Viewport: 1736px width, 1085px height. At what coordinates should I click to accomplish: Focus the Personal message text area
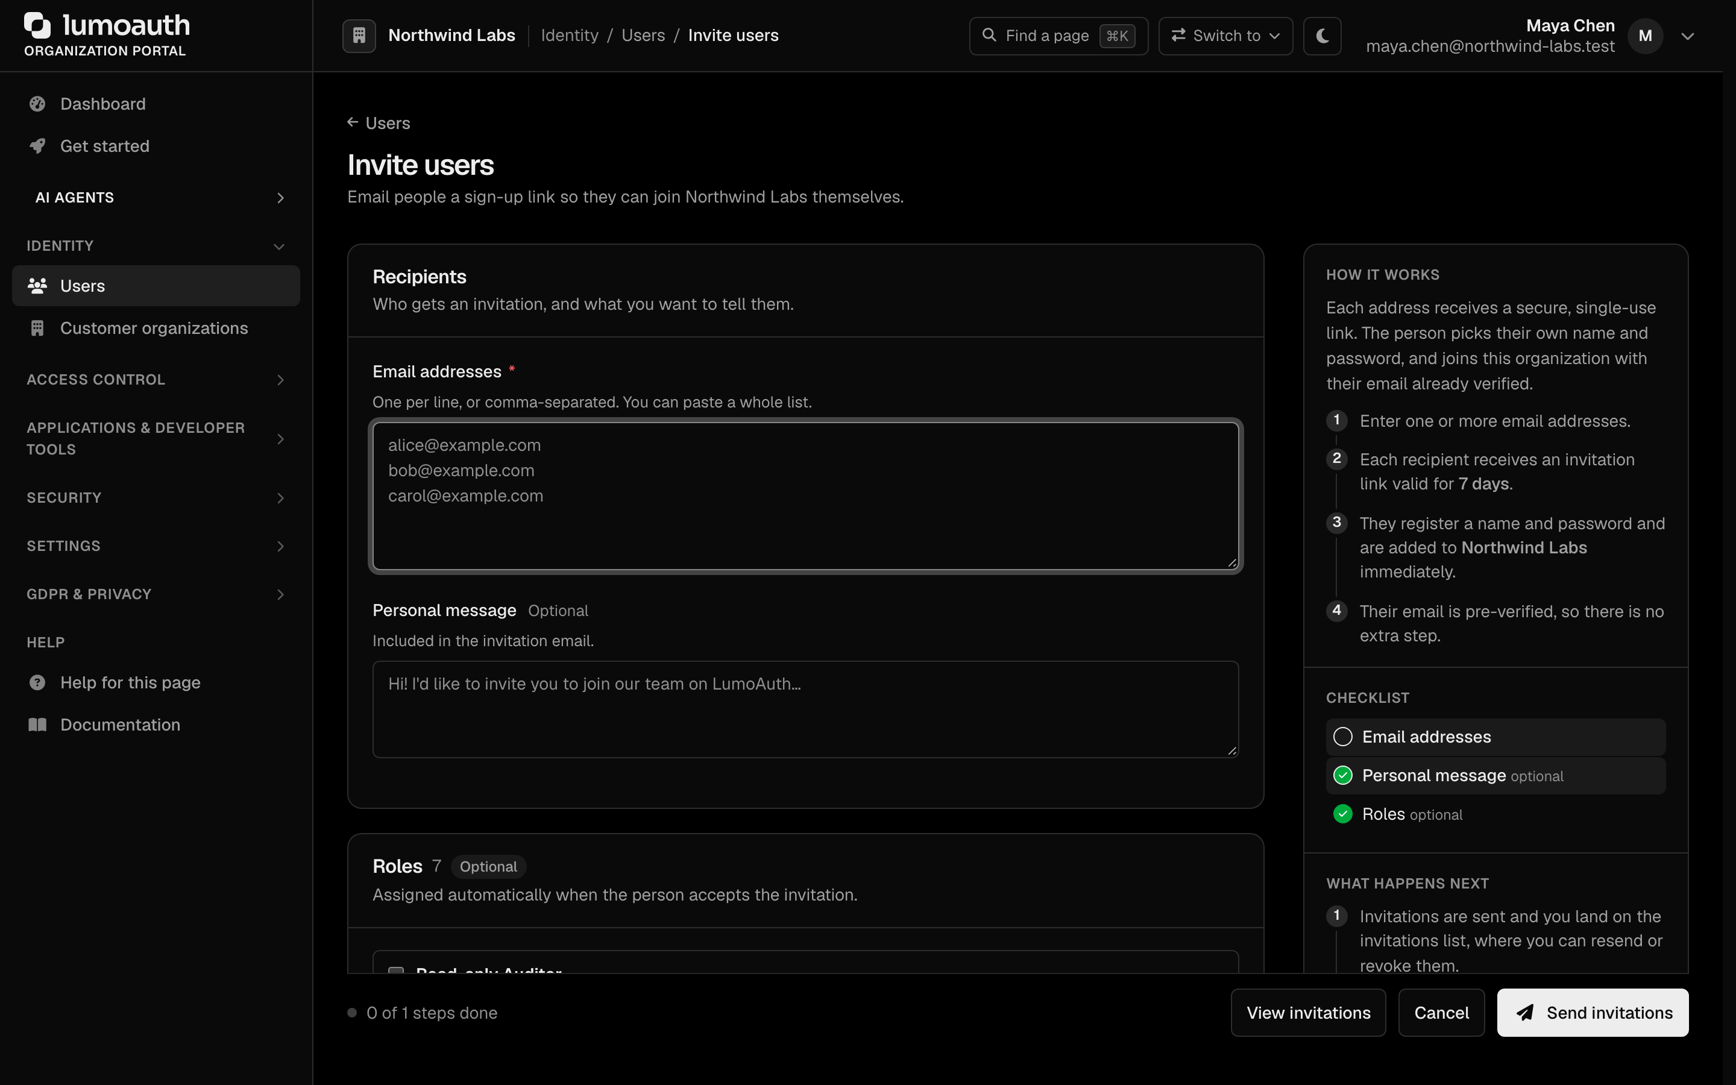tap(805, 709)
